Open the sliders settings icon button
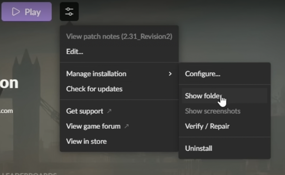 (x=69, y=12)
